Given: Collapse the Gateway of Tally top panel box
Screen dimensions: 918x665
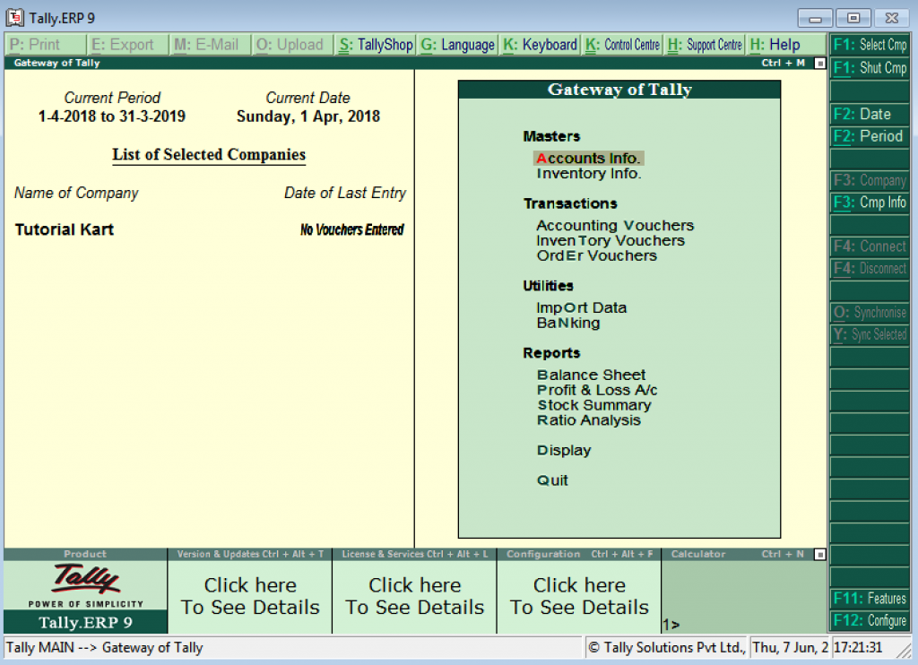Looking at the screenshot, I should (819, 64).
